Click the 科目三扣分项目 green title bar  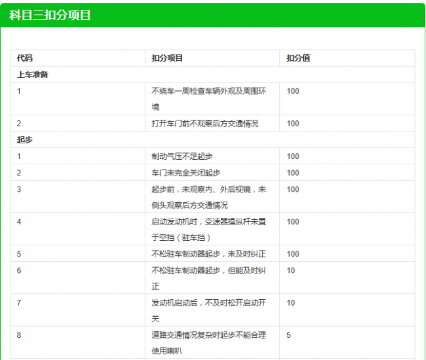pyautogui.click(x=50, y=16)
